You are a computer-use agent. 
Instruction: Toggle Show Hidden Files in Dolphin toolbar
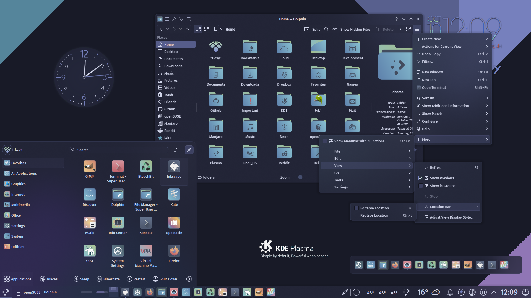click(351, 29)
